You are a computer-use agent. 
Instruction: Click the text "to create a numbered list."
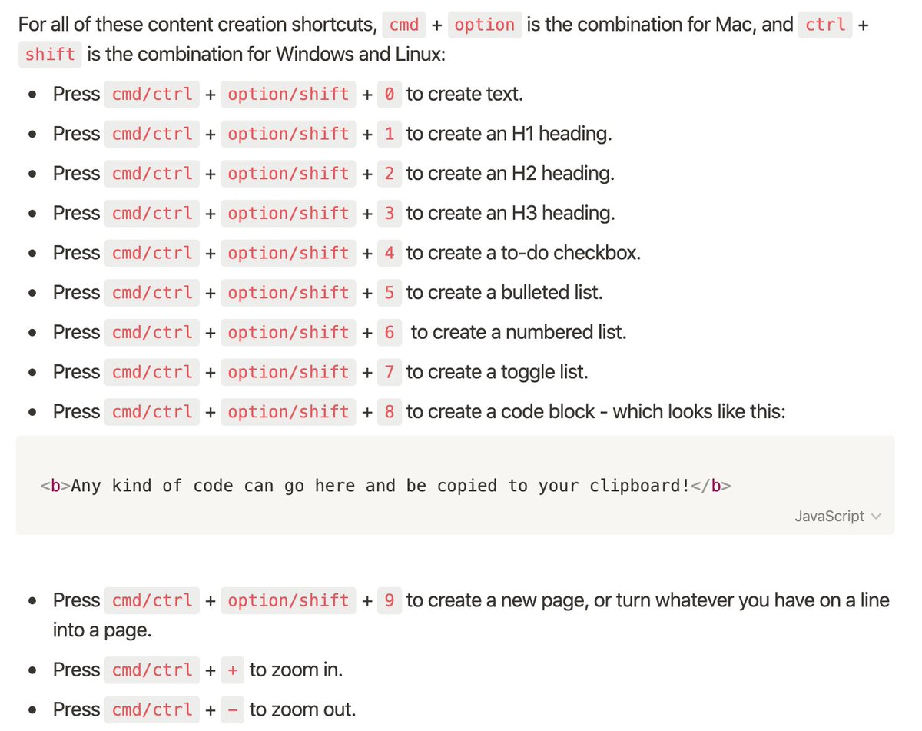[x=519, y=333]
